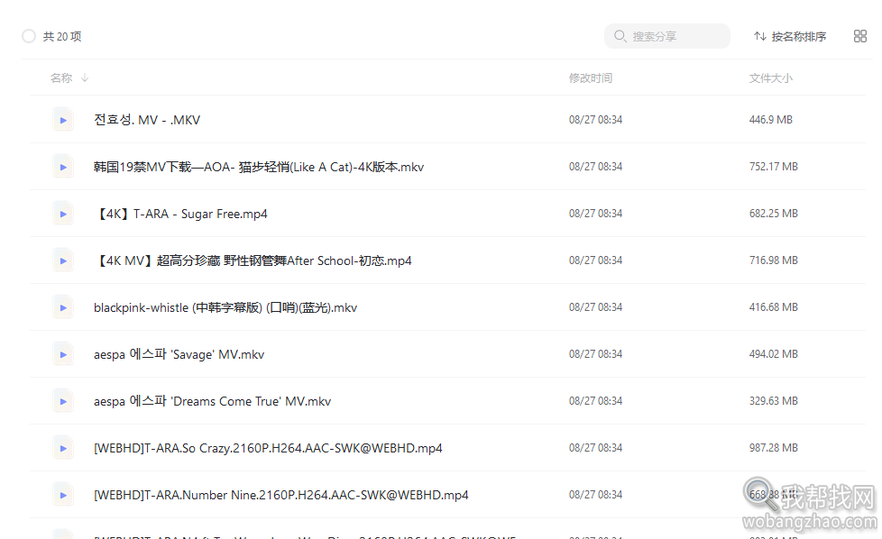Image resolution: width=882 pixels, height=539 pixels.
Task: Click size 752.17 MB
Action: click(774, 167)
